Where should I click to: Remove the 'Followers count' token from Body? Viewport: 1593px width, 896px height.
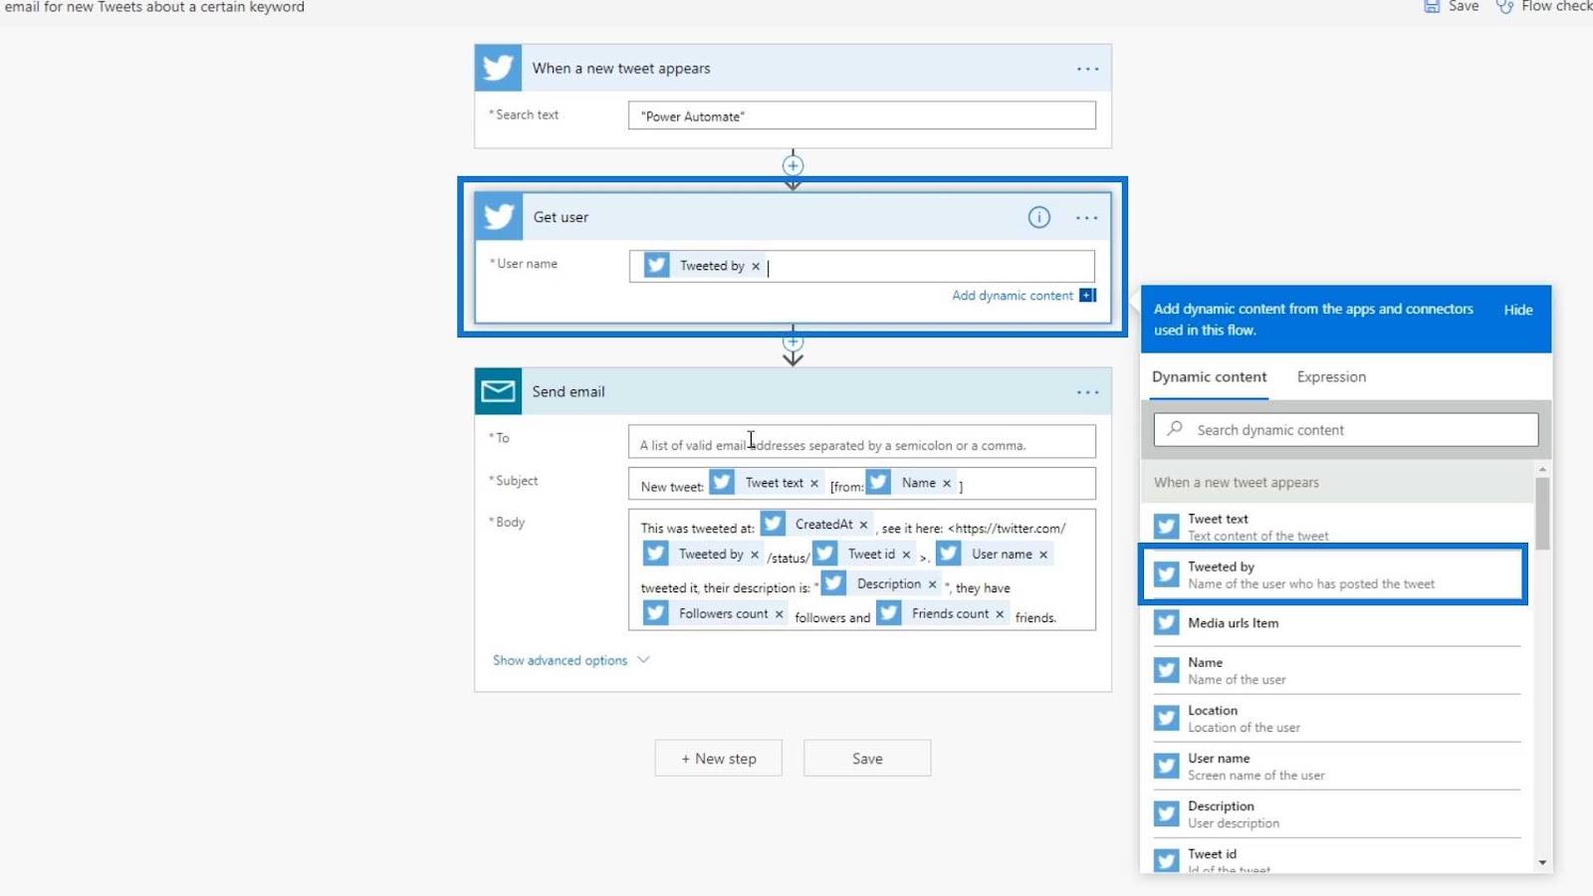(x=779, y=614)
